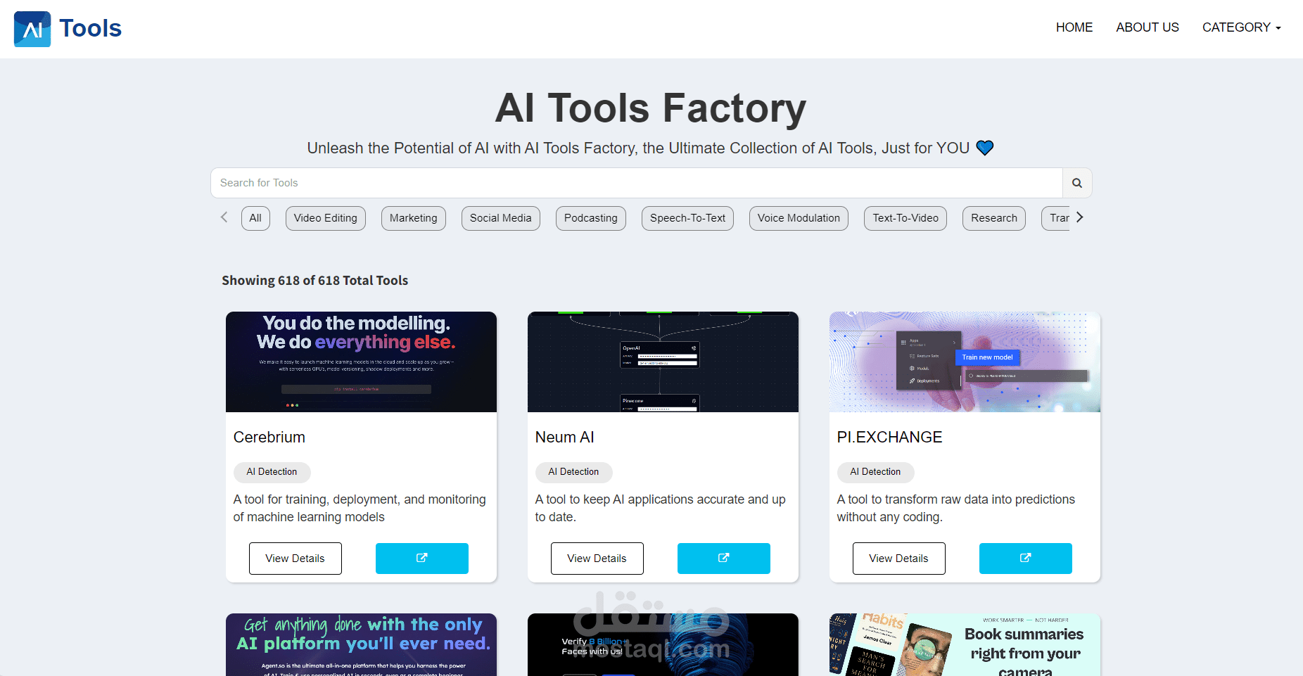Filter tools by Video Editing
1303x676 pixels.
tap(326, 218)
